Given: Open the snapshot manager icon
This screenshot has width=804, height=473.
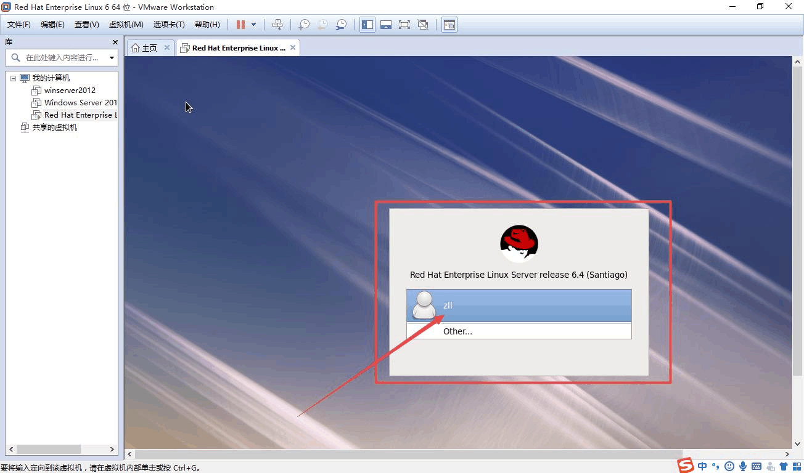Looking at the screenshot, I should pyautogui.click(x=341, y=25).
